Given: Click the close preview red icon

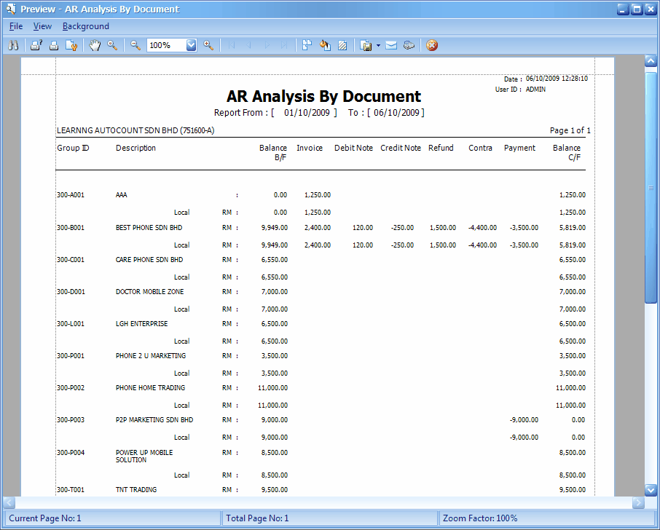Looking at the screenshot, I should point(431,45).
